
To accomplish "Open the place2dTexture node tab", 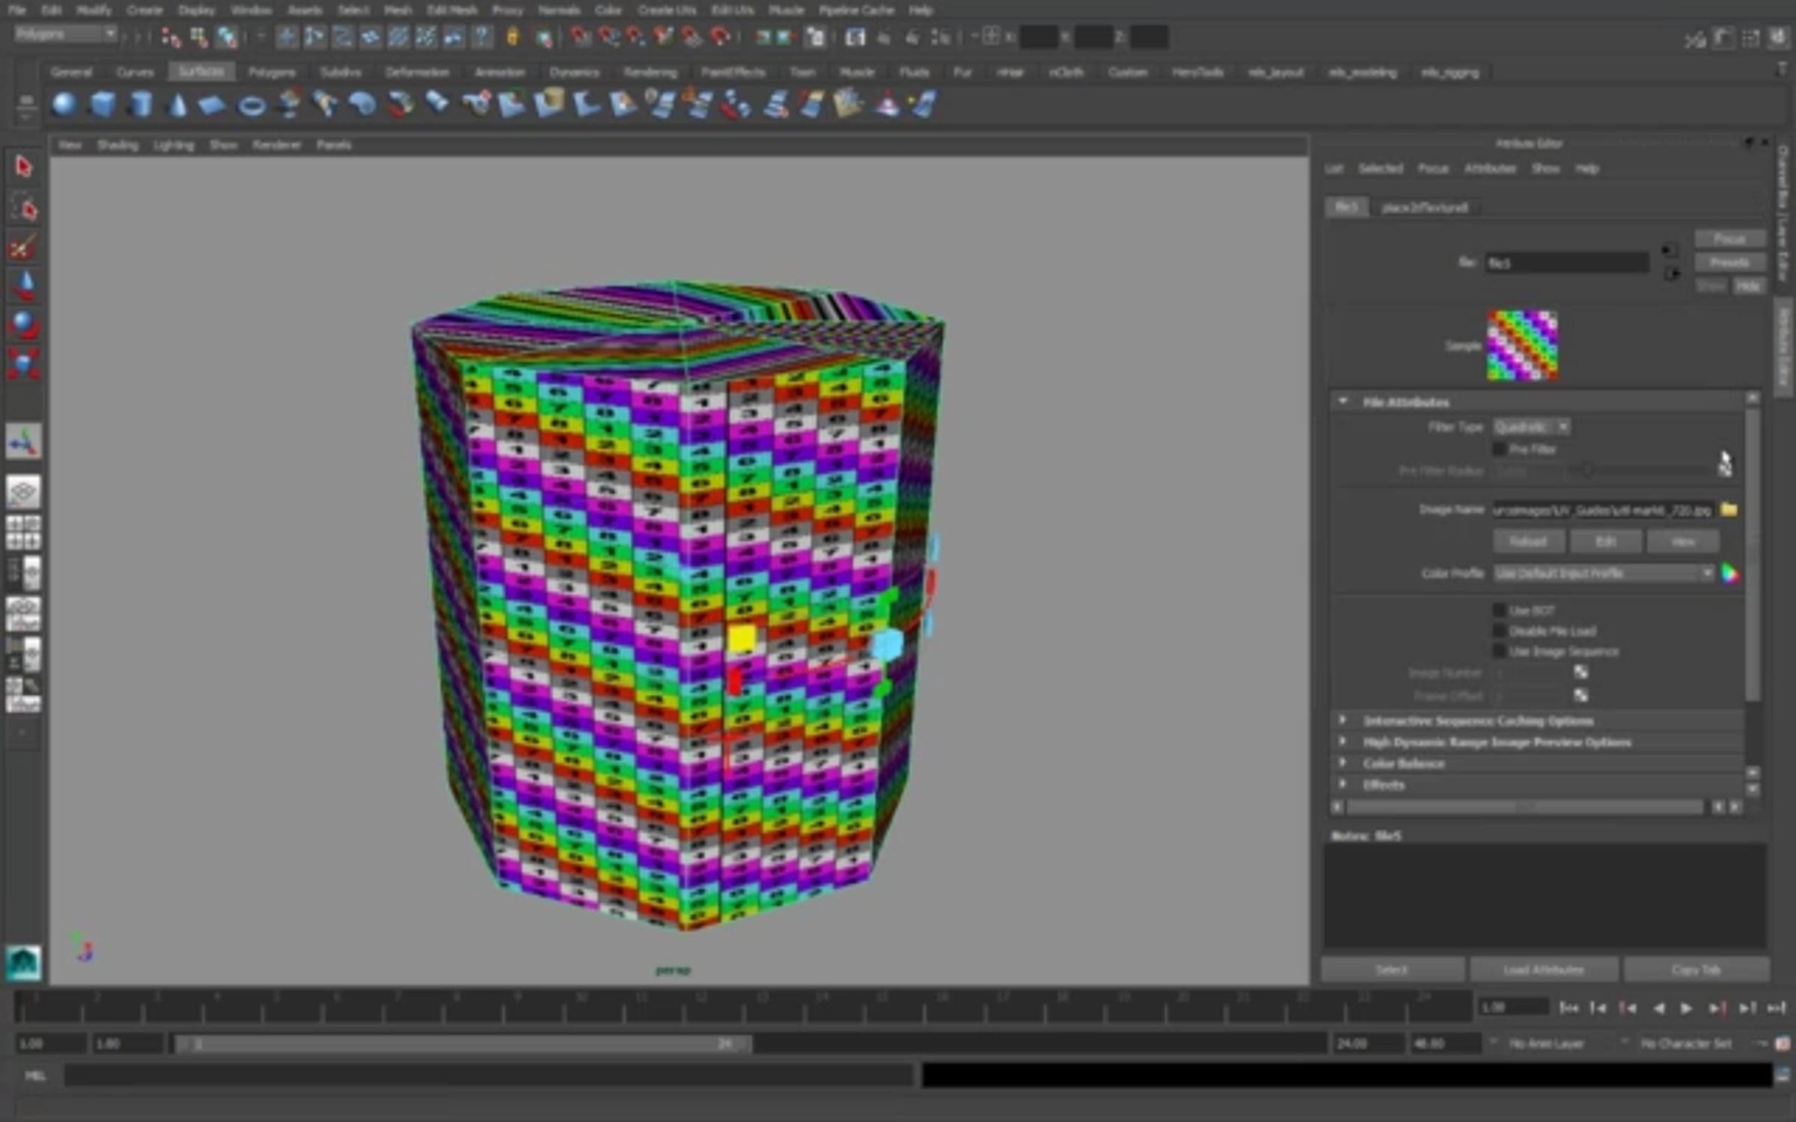I will [x=1425, y=207].
